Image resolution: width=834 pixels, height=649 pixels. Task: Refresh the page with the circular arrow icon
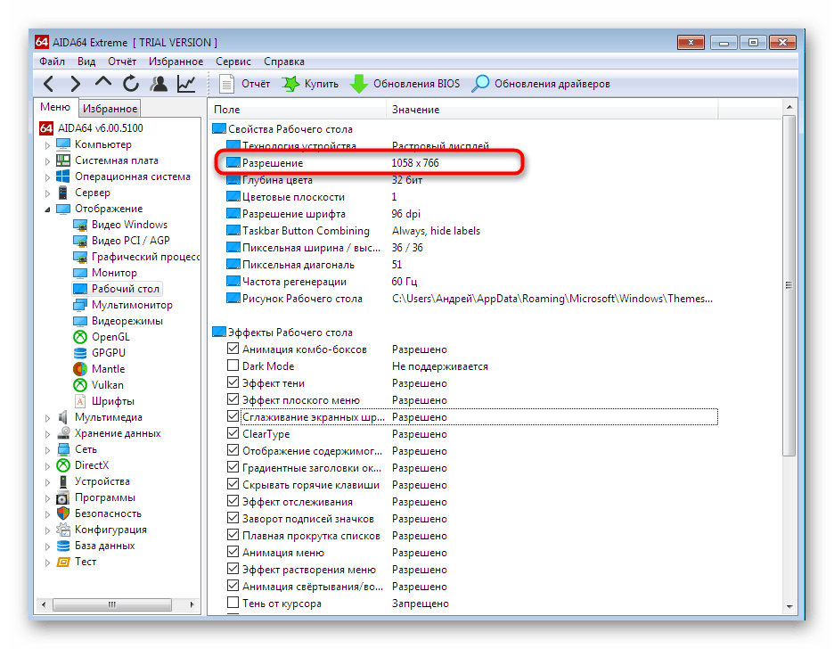click(x=131, y=84)
